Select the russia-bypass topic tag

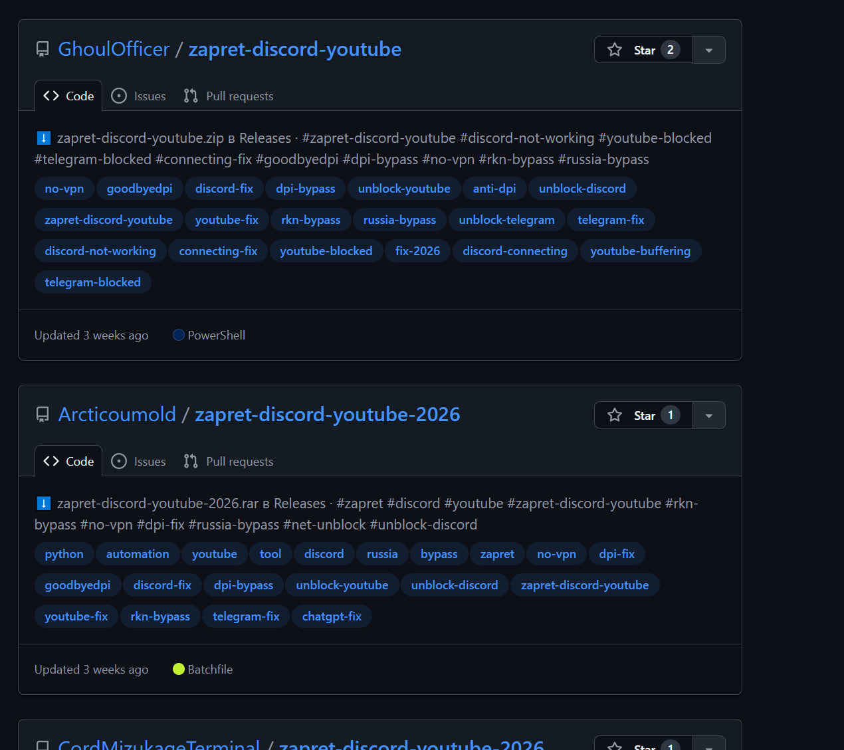point(399,220)
